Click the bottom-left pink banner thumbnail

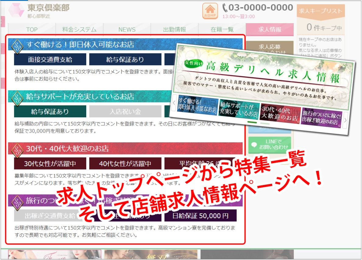click(55, 255)
